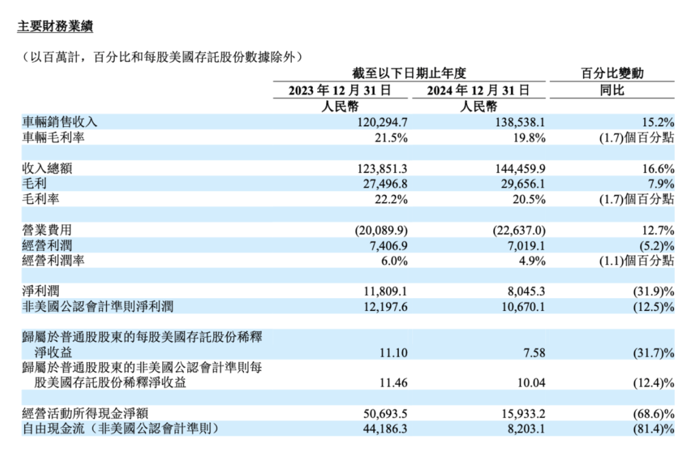This screenshot has width=691, height=459.
Task: Click the value 50,693.5
Action: (x=386, y=414)
